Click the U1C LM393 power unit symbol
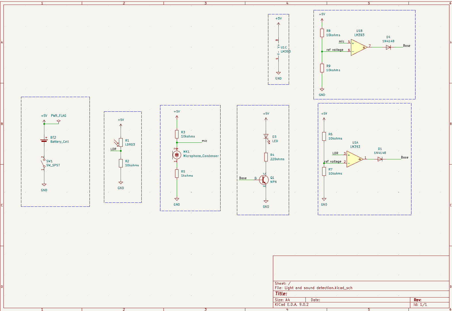The image size is (452, 311). click(278, 49)
